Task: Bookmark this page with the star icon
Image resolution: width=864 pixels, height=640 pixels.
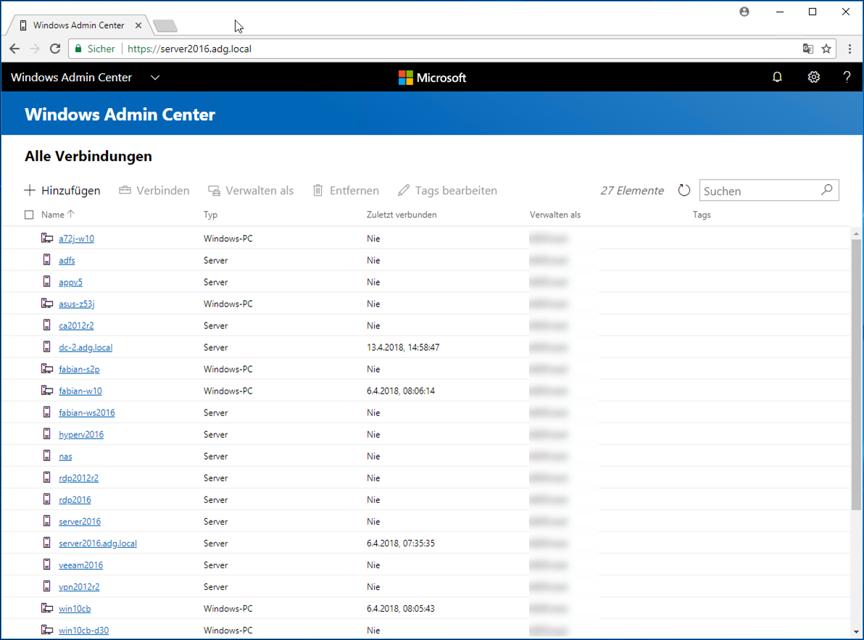Action: [826, 49]
